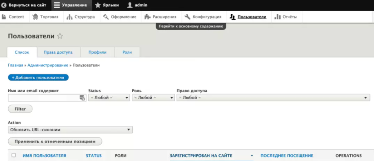
Task: Open the admin account text
Action: (x=141, y=5)
